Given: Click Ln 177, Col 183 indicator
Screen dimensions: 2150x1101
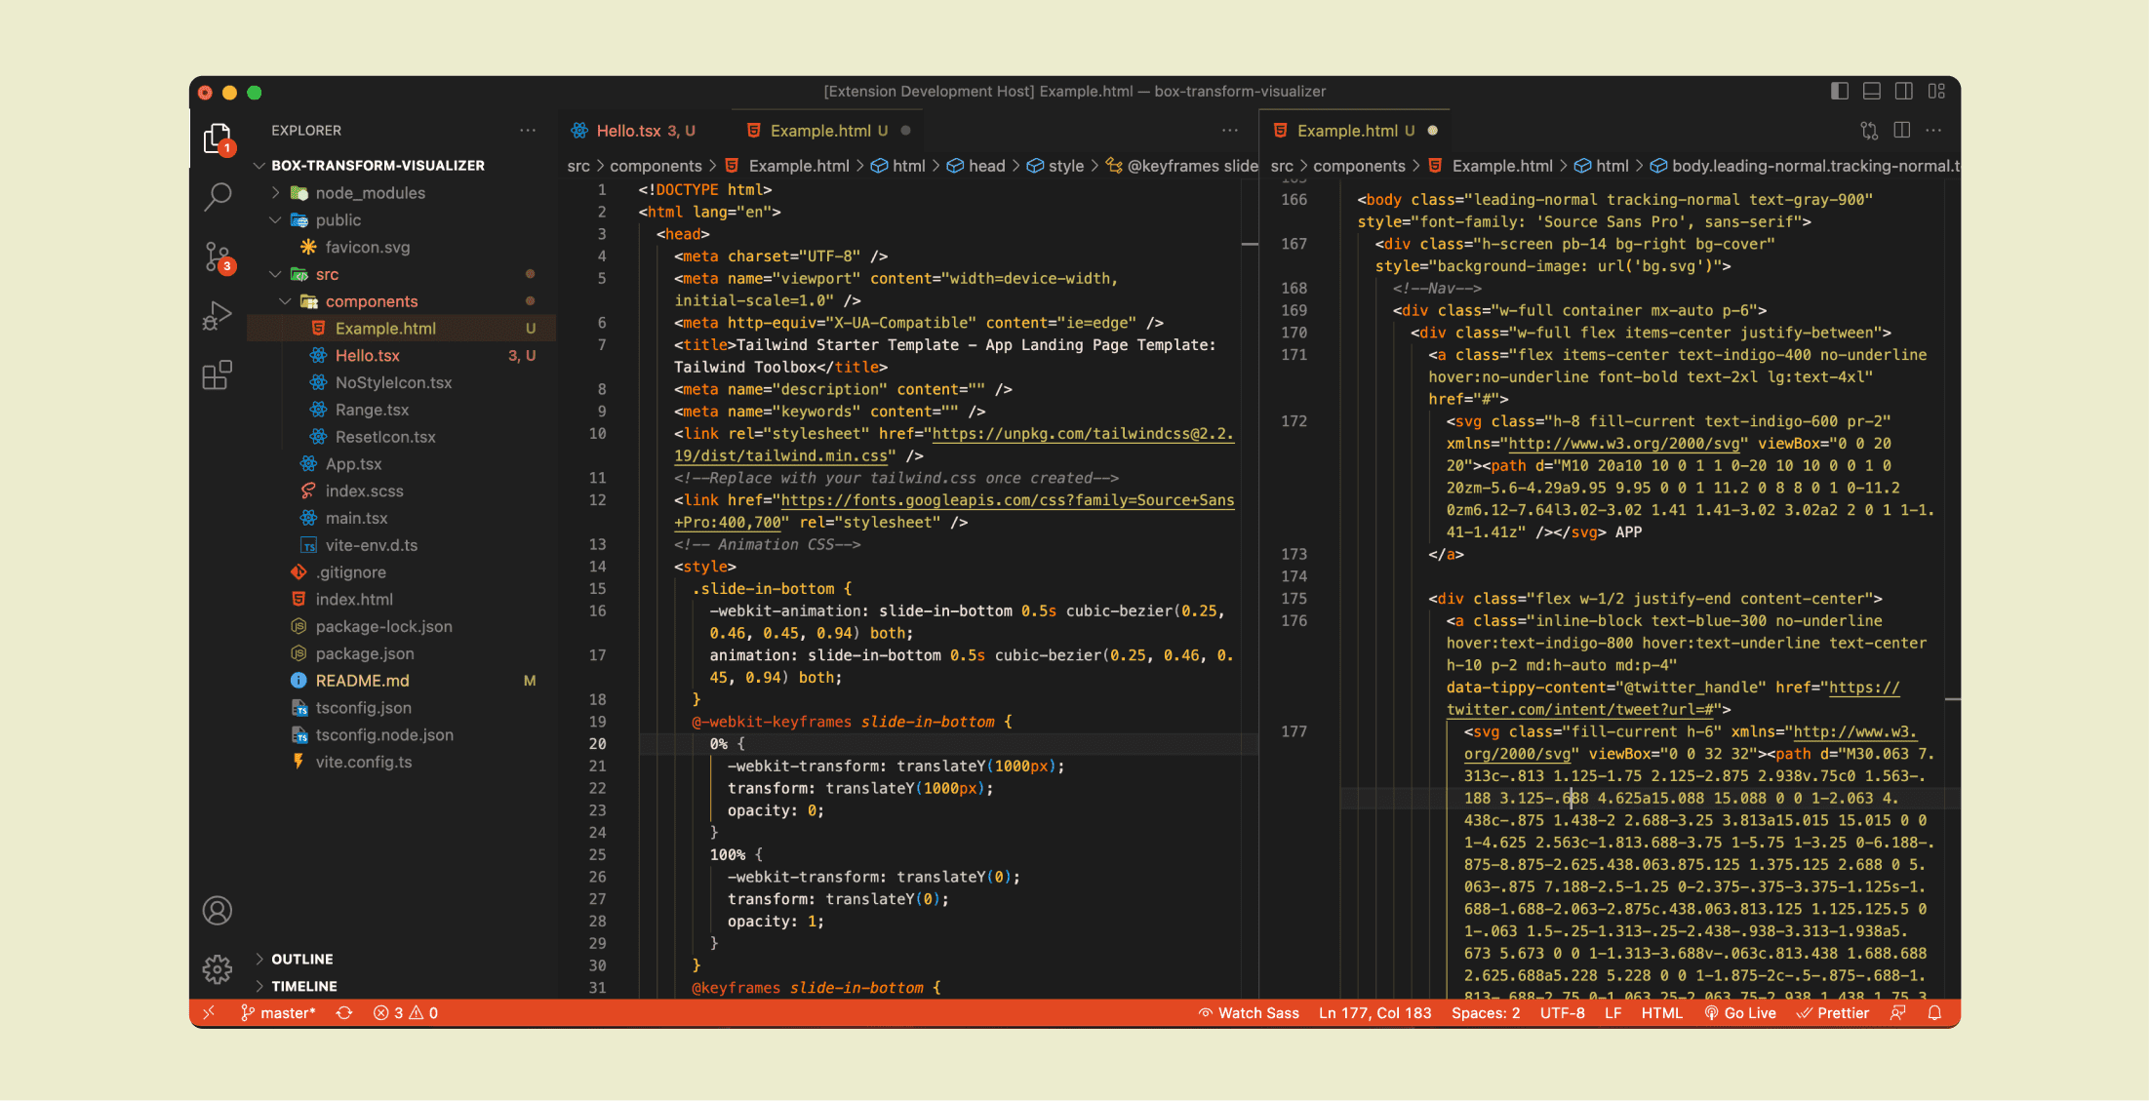Looking at the screenshot, I should 1375,1013.
